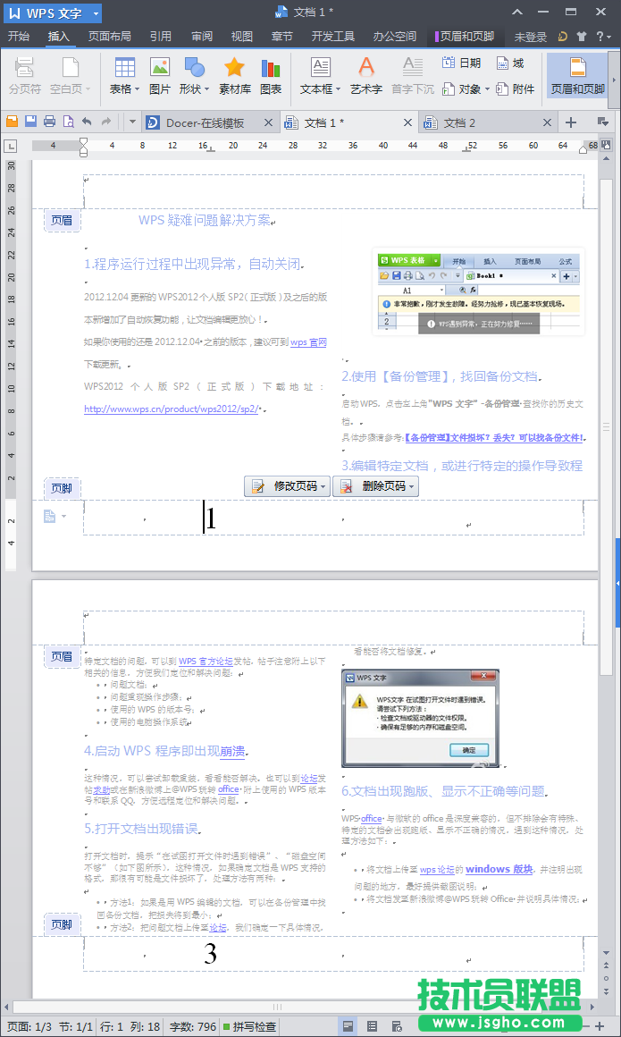Insert an 对象 object
The width and height of the screenshot is (621, 1037).
(x=466, y=89)
